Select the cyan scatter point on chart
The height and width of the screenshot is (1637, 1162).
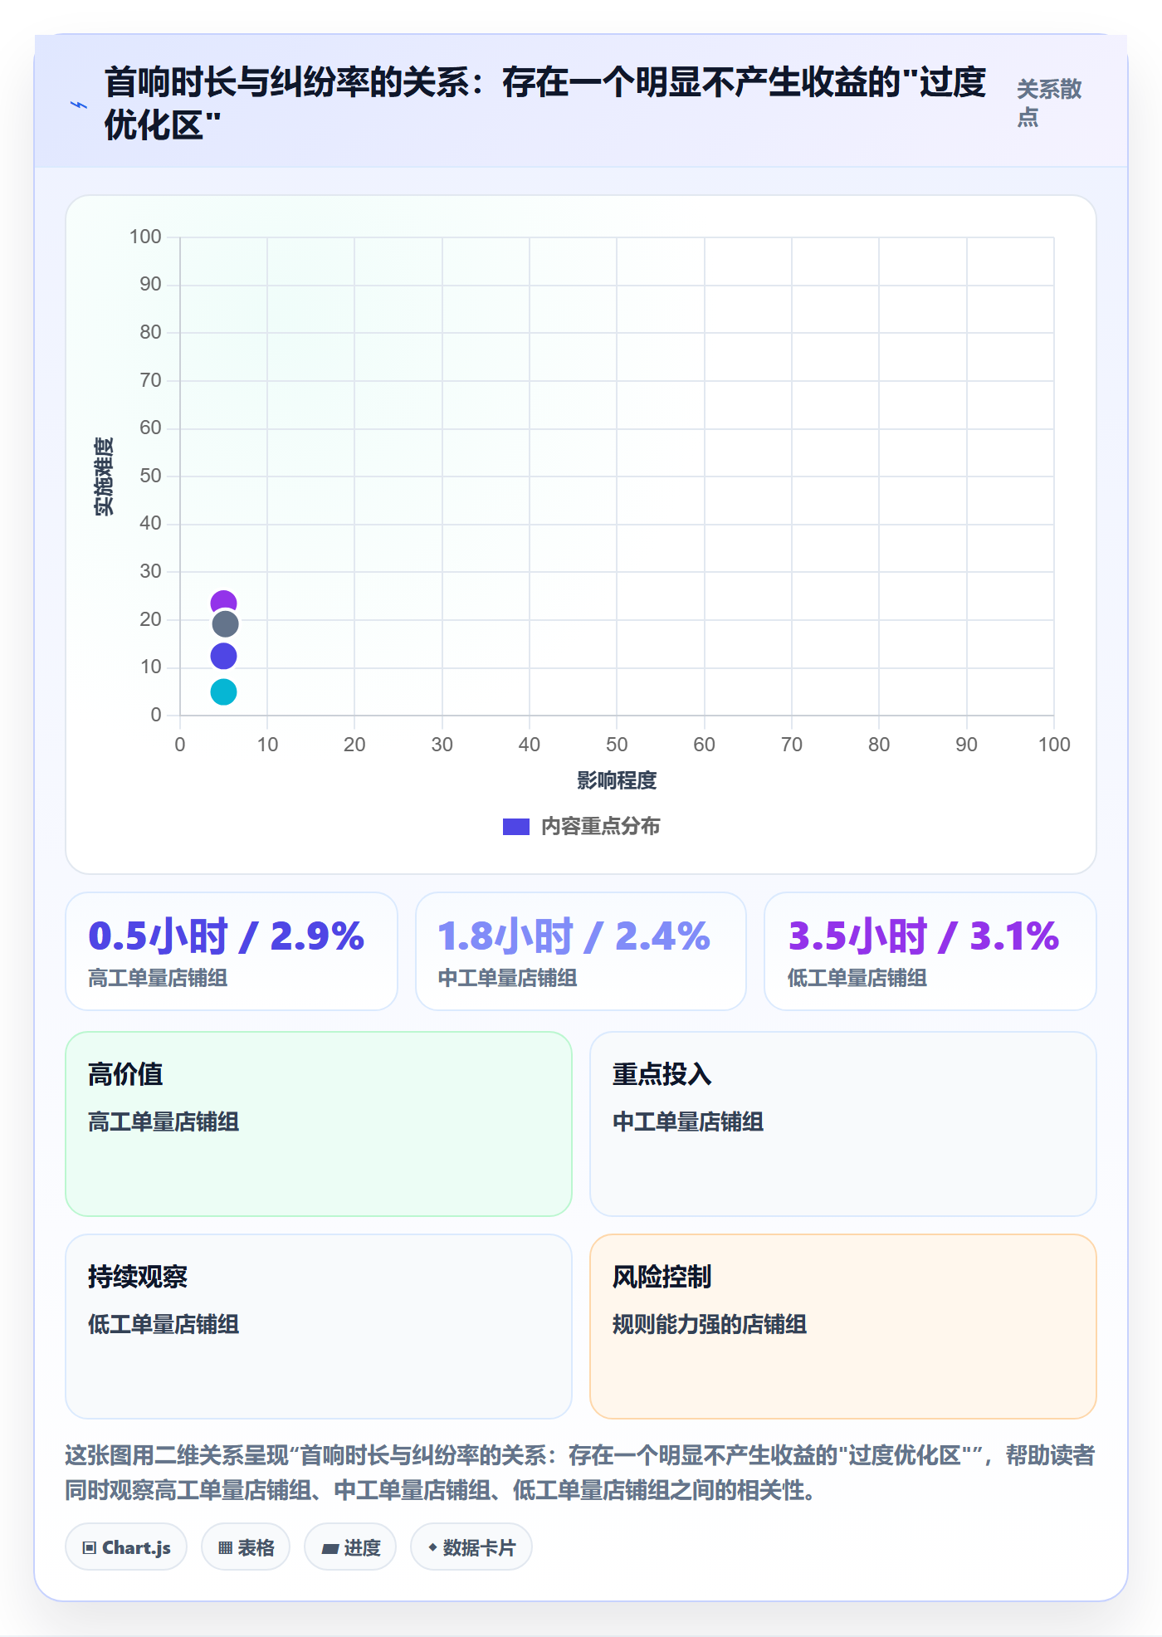[223, 691]
